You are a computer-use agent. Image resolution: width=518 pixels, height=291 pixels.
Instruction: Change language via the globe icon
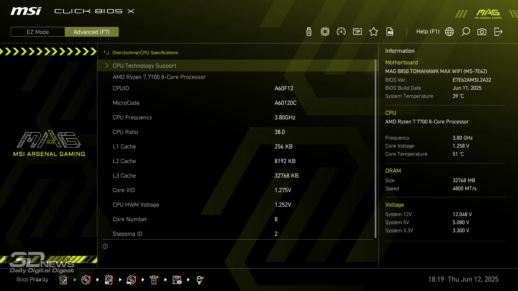click(x=449, y=32)
